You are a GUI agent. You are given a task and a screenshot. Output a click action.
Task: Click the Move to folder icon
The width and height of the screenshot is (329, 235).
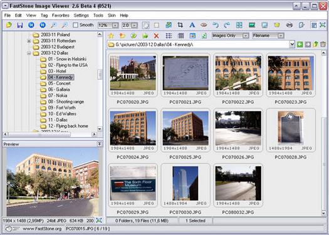[145, 36]
